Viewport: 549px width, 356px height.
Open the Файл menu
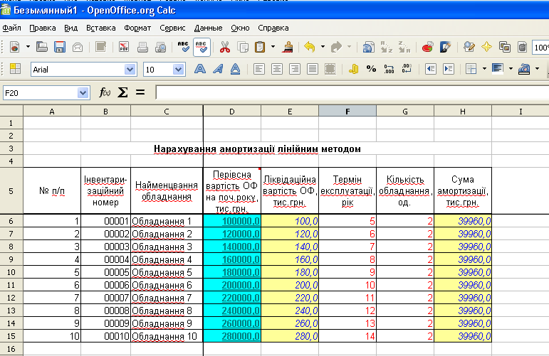coord(12,28)
